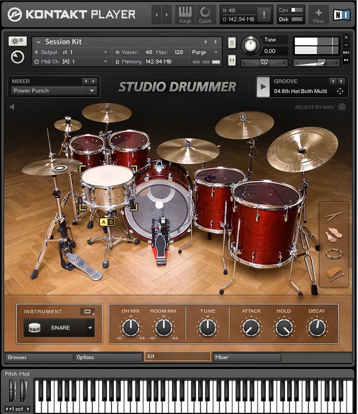Viewport: 358px width, 414px height.
Task: Click the header Tune knob
Action: click(x=250, y=45)
